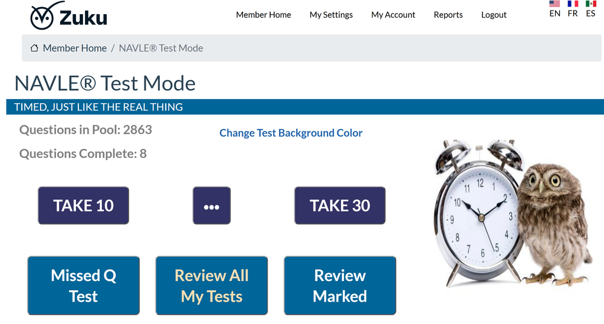Click the NAVLE® Test Mode page heading
The width and height of the screenshot is (604, 324).
pyautogui.click(x=105, y=83)
